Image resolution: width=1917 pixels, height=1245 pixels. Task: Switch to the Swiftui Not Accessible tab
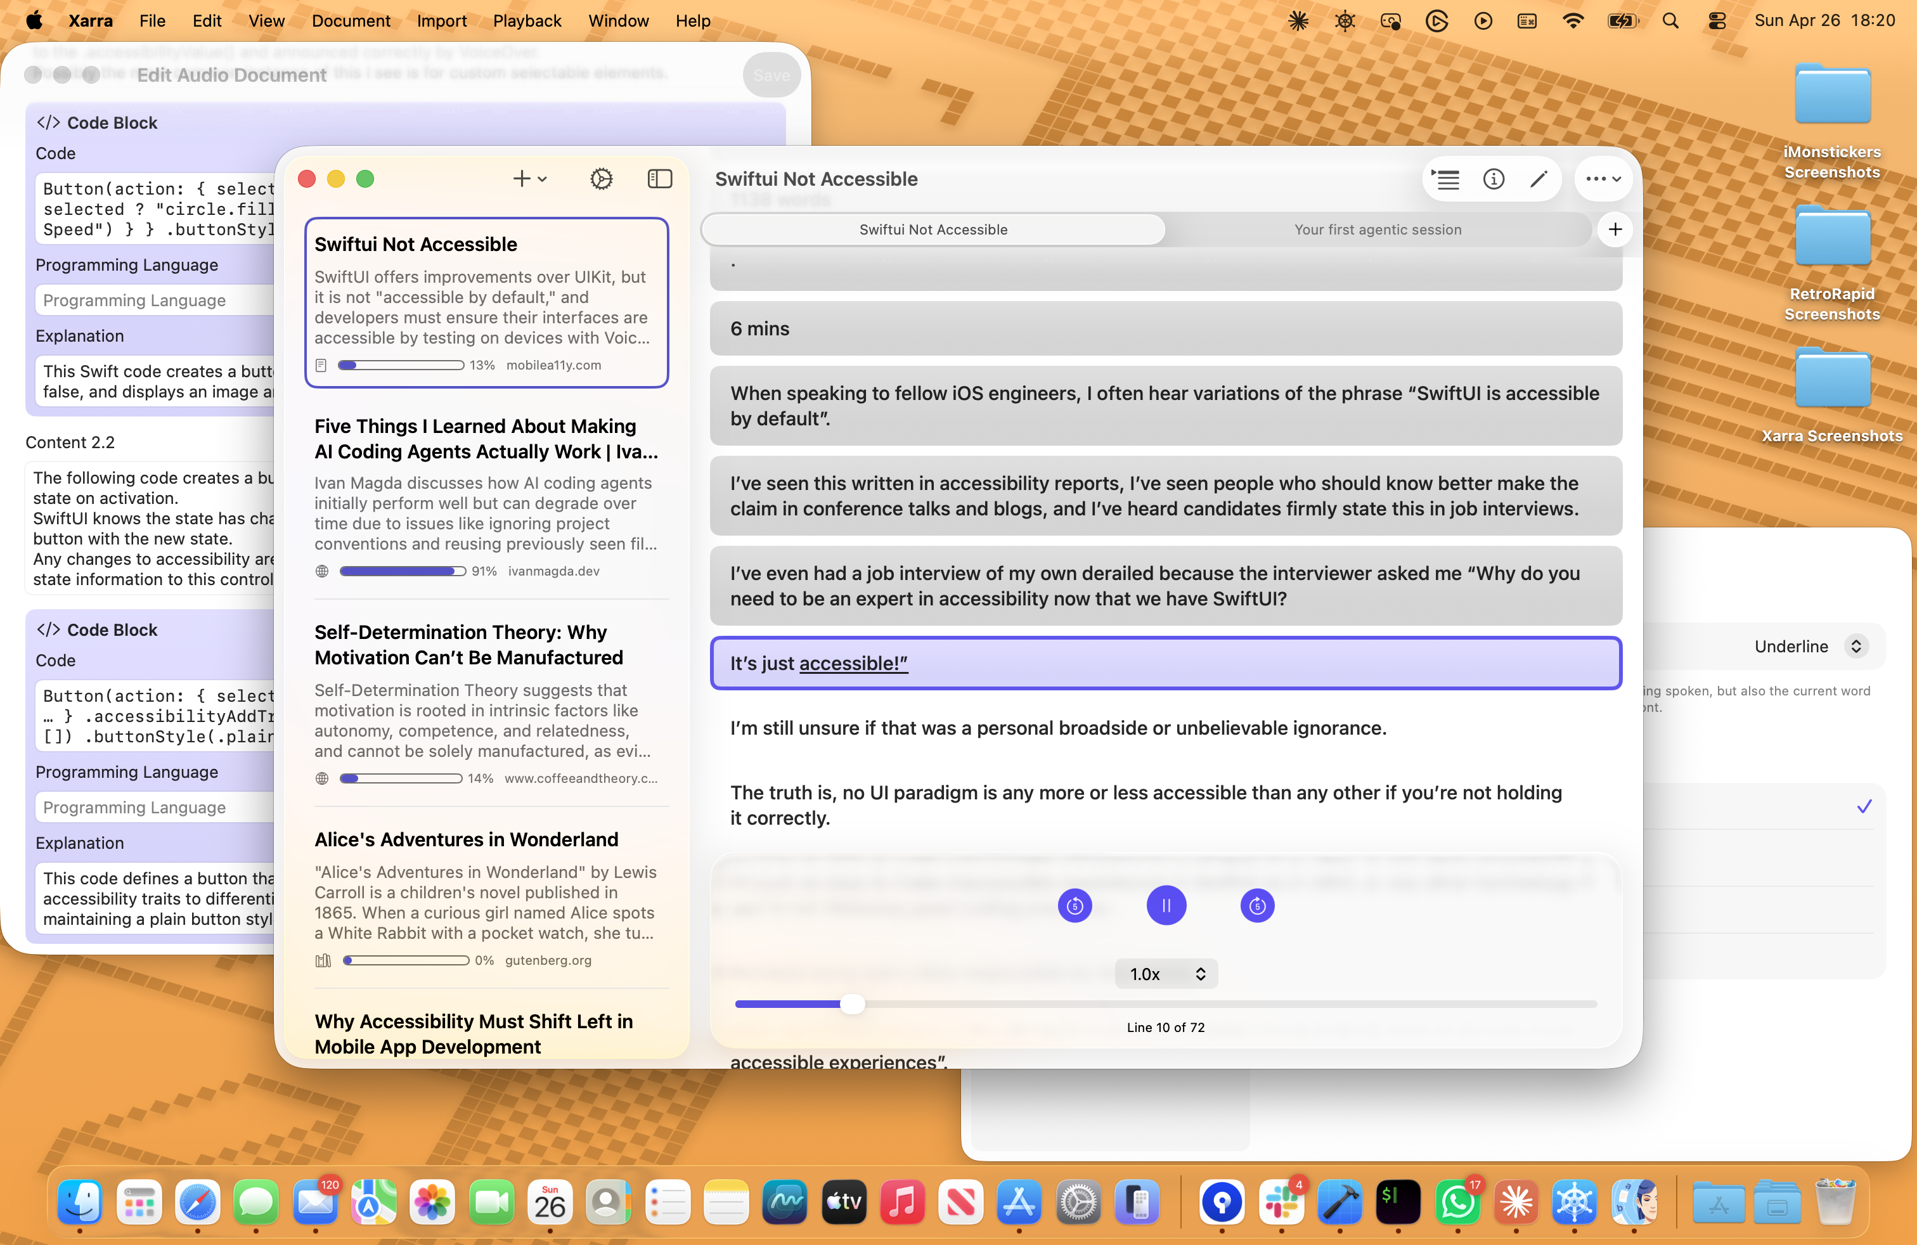(933, 229)
